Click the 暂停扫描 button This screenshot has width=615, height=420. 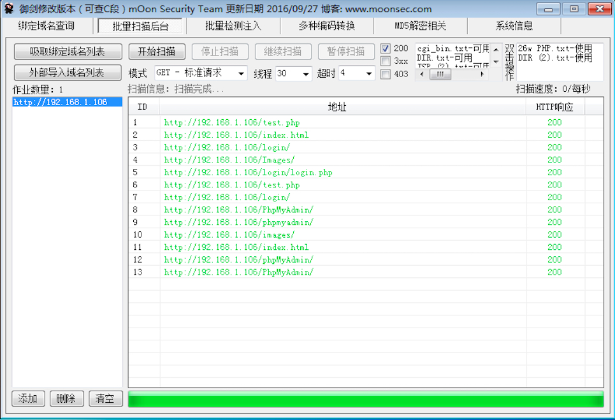[346, 52]
